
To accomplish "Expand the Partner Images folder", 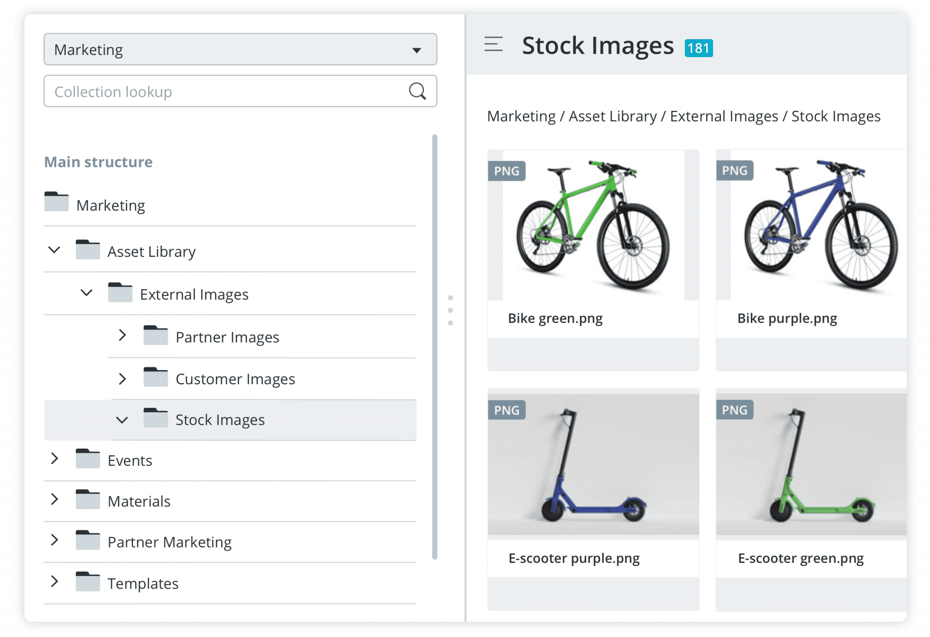I will [122, 335].
